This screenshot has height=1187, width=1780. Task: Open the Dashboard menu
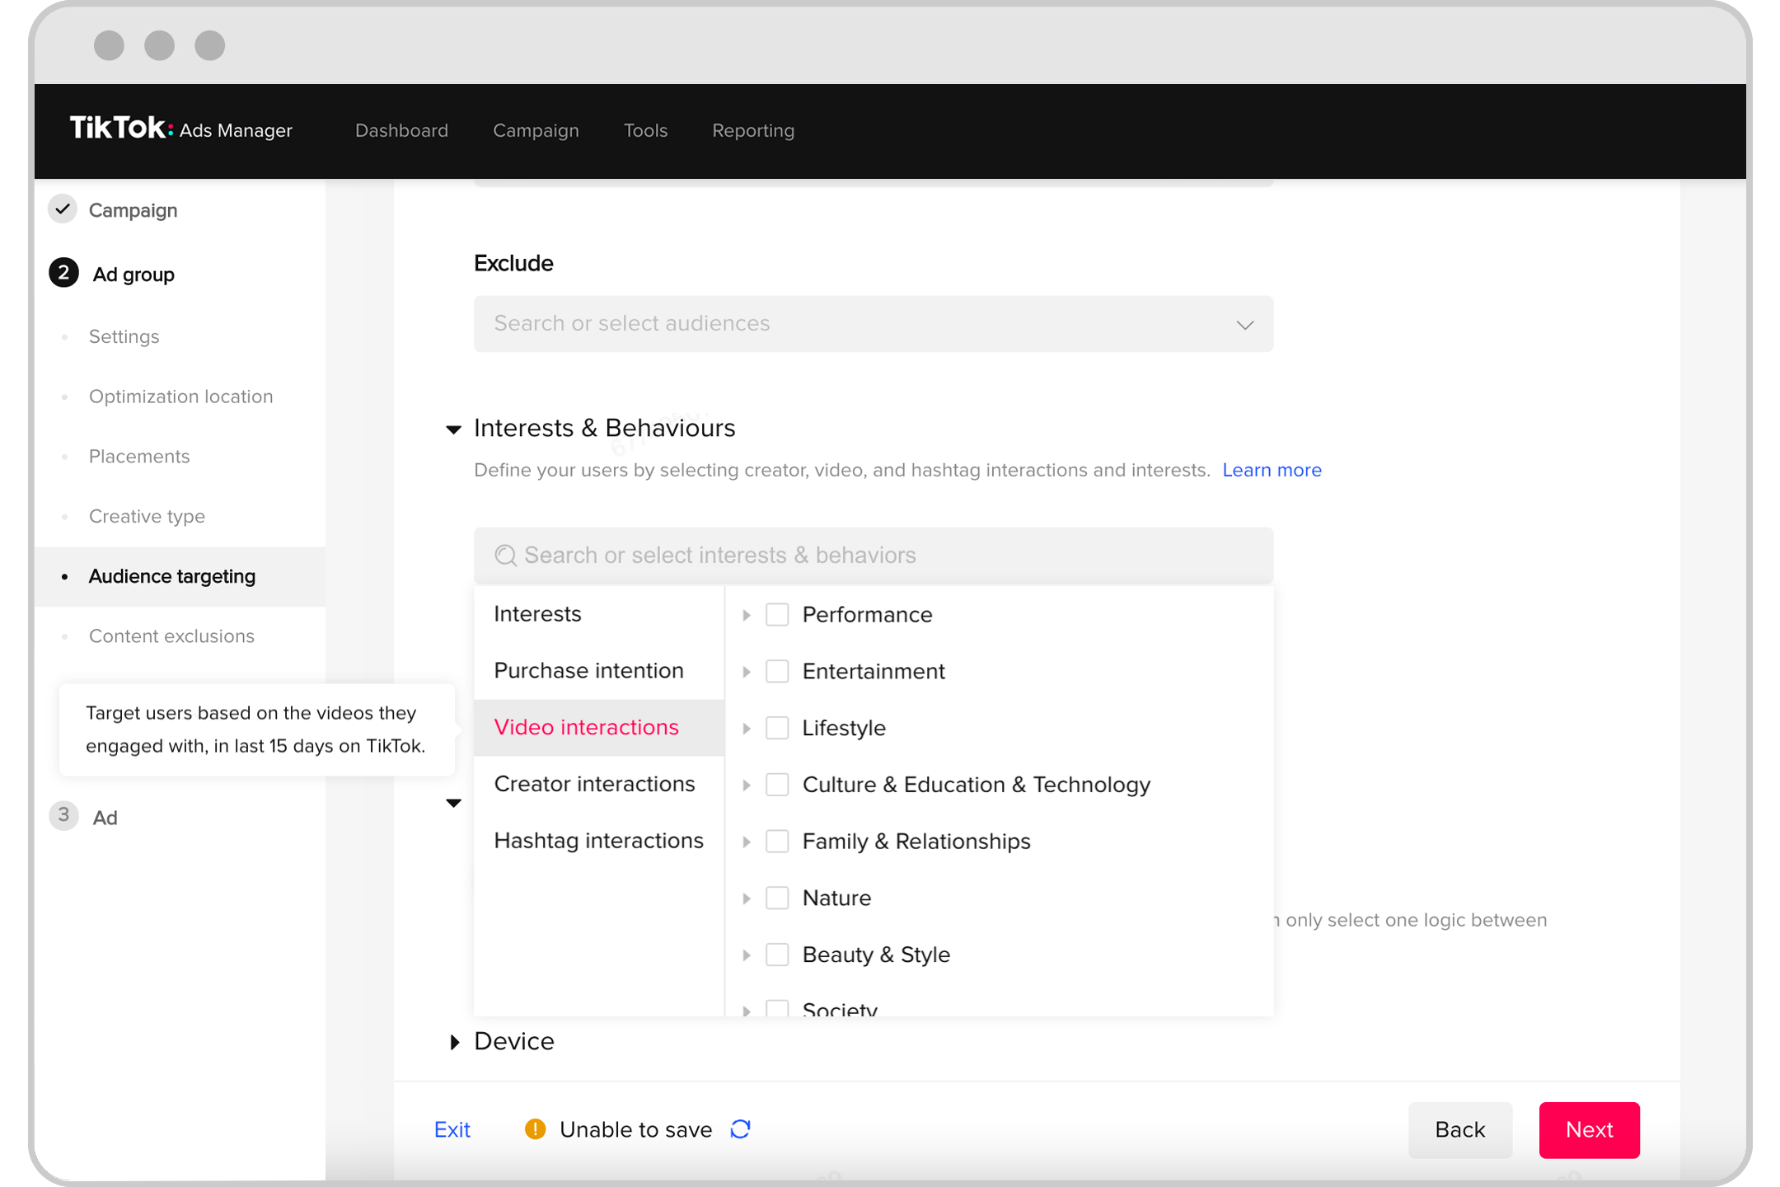(x=401, y=130)
